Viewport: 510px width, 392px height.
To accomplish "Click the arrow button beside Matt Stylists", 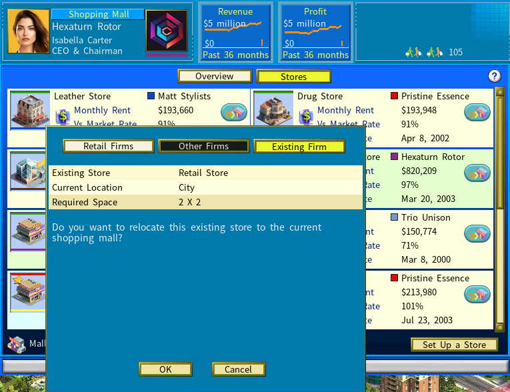I will 234,113.
